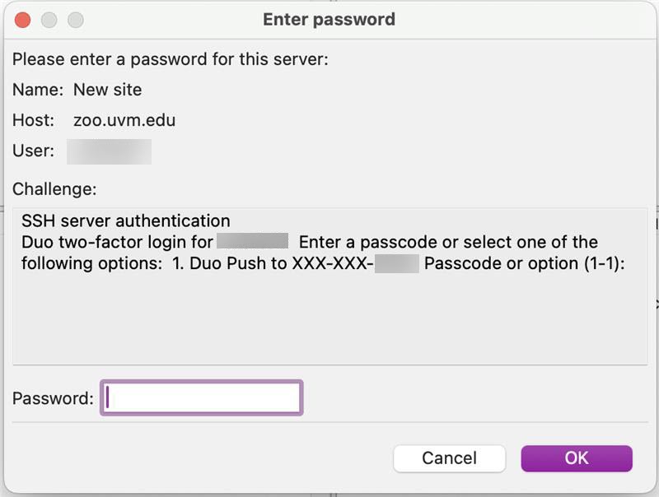The width and height of the screenshot is (659, 497).
Task: Click the "Password:" label
Action: (x=53, y=398)
